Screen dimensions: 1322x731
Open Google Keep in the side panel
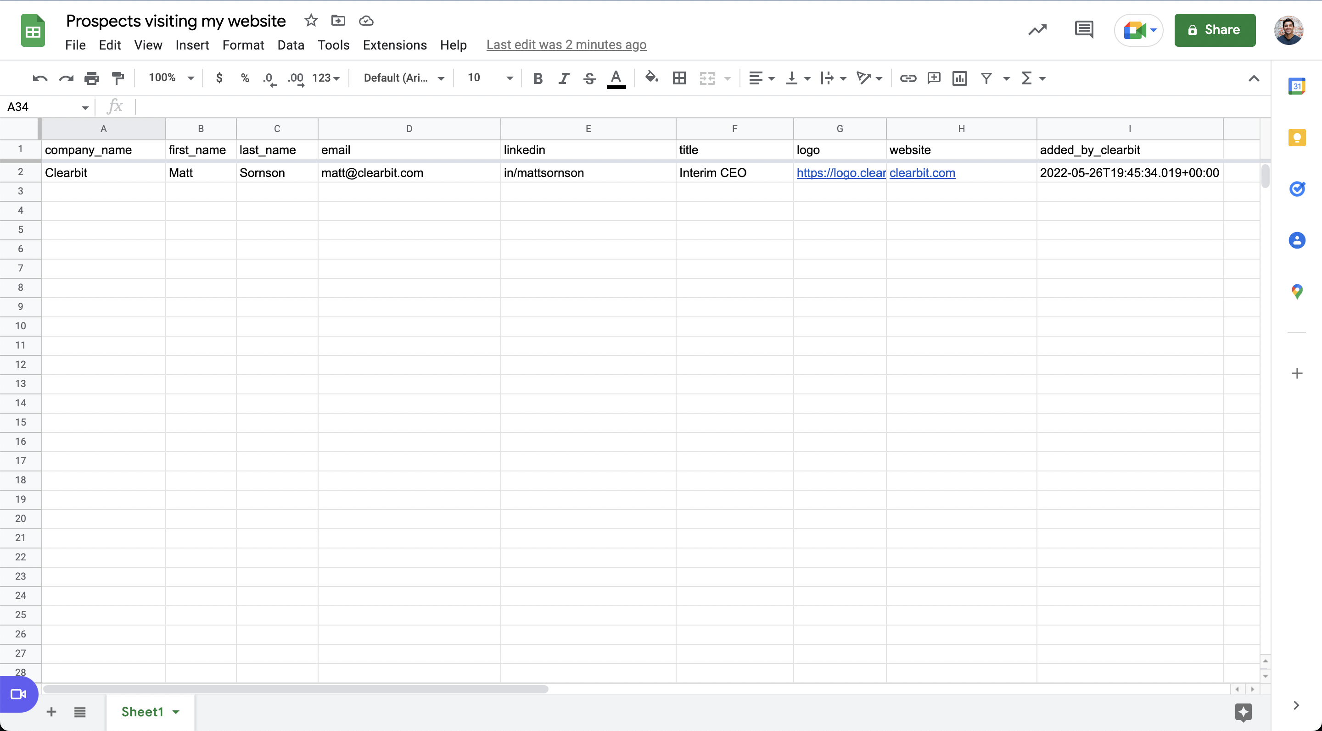tap(1297, 138)
